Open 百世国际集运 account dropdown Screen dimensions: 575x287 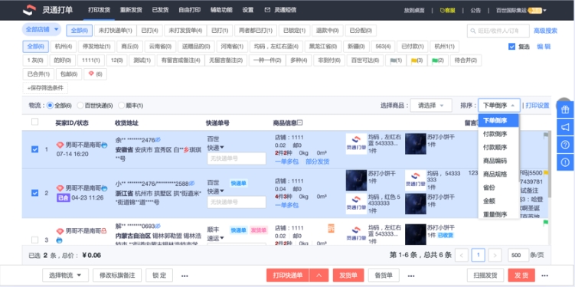tap(521, 11)
